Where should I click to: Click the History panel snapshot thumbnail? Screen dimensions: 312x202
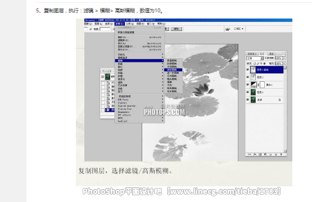pyautogui.click(x=107, y=77)
